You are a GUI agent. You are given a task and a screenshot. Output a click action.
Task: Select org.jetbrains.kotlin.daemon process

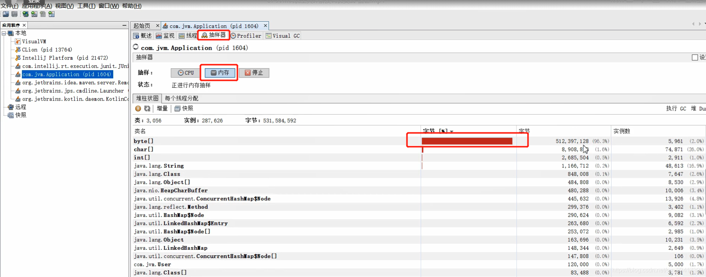(x=72, y=99)
